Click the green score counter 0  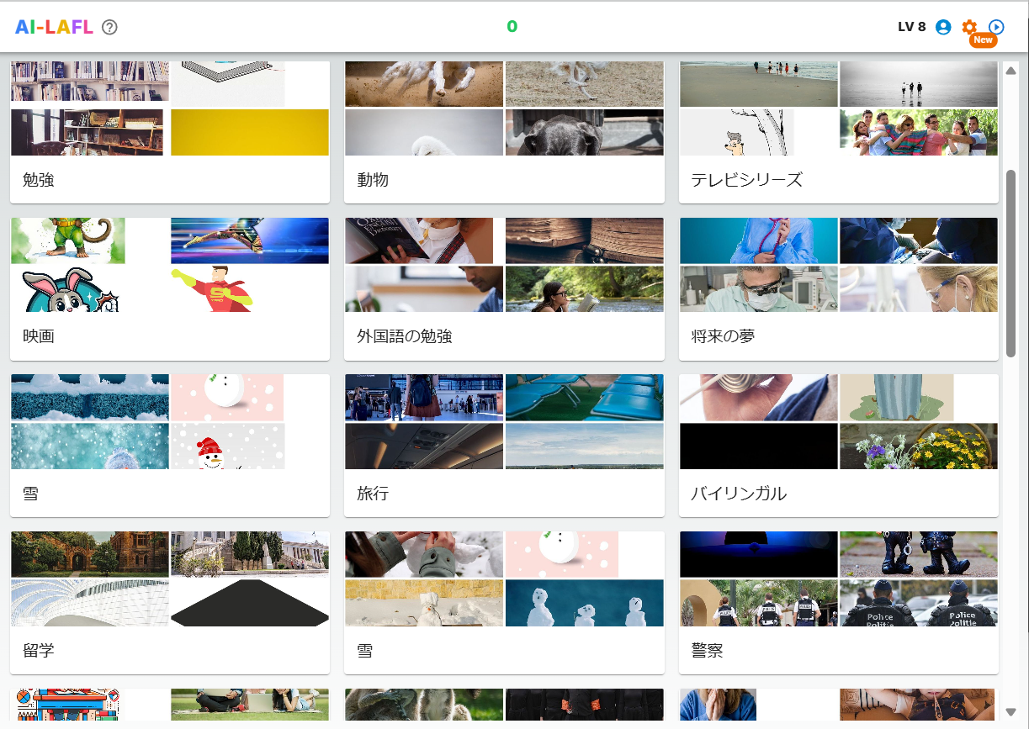[x=512, y=27]
